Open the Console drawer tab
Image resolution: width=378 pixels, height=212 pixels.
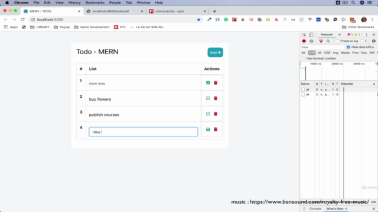pos(315,208)
